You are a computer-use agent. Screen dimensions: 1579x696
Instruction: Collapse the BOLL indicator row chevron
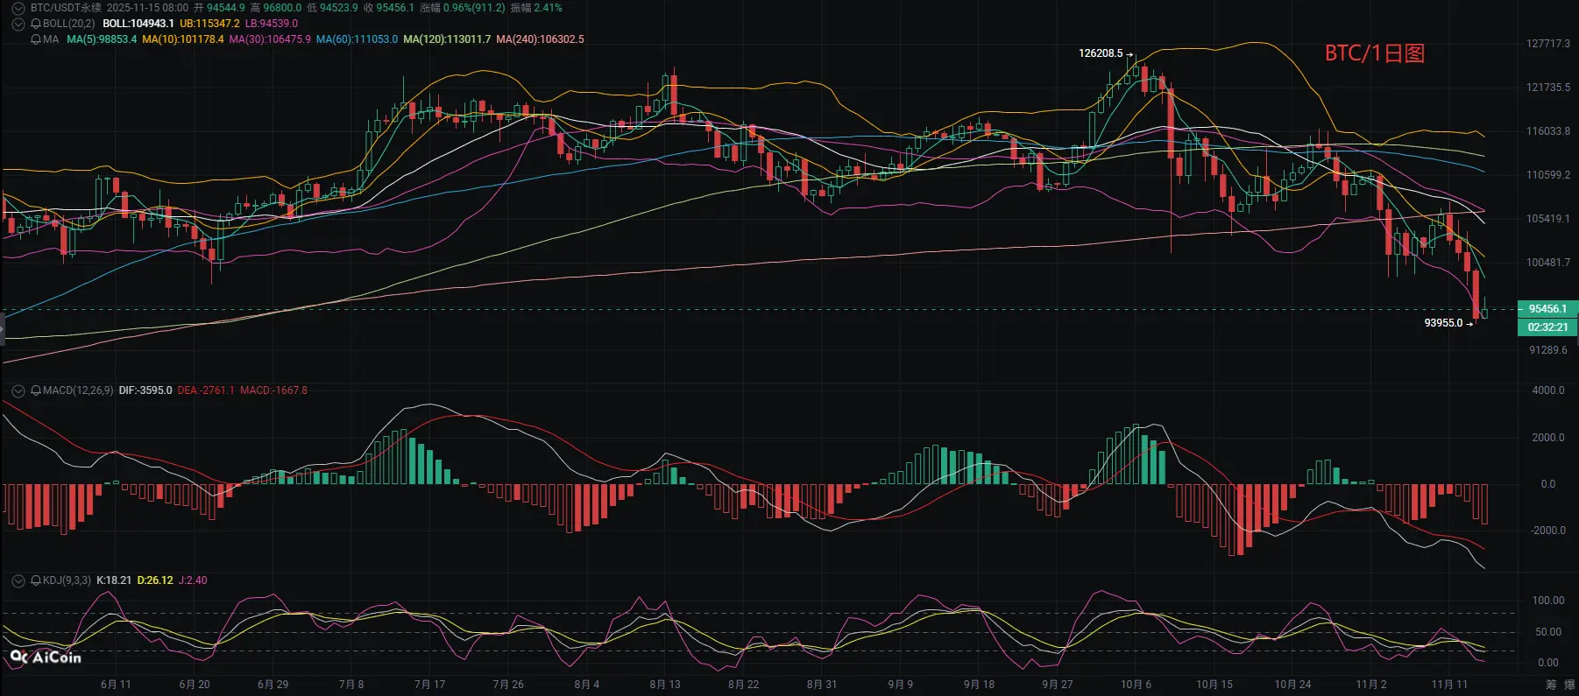pyautogui.click(x=18, y=24)
